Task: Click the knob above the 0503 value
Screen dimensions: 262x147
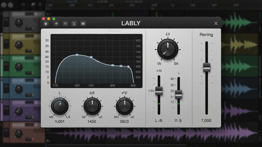Action: (x=125, y=106)
